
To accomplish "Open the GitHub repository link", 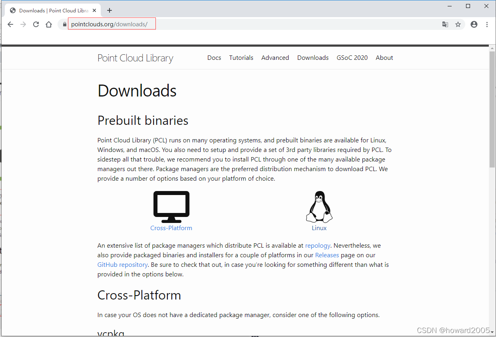I will tap(123, 265).
